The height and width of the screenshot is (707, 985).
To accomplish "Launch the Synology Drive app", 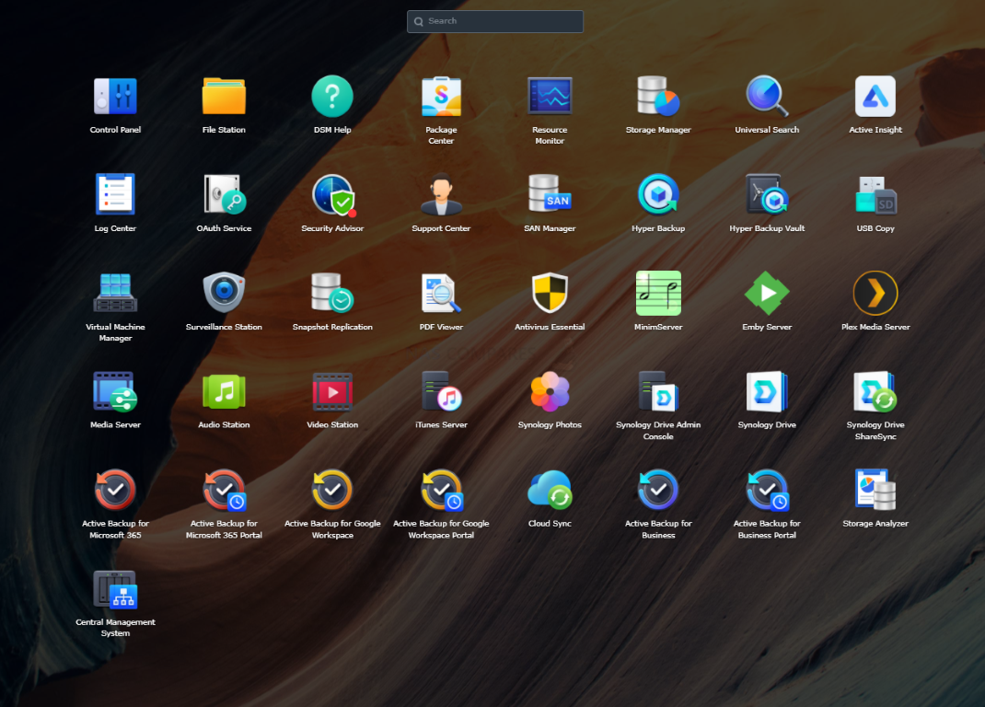I will coord(767,391).
